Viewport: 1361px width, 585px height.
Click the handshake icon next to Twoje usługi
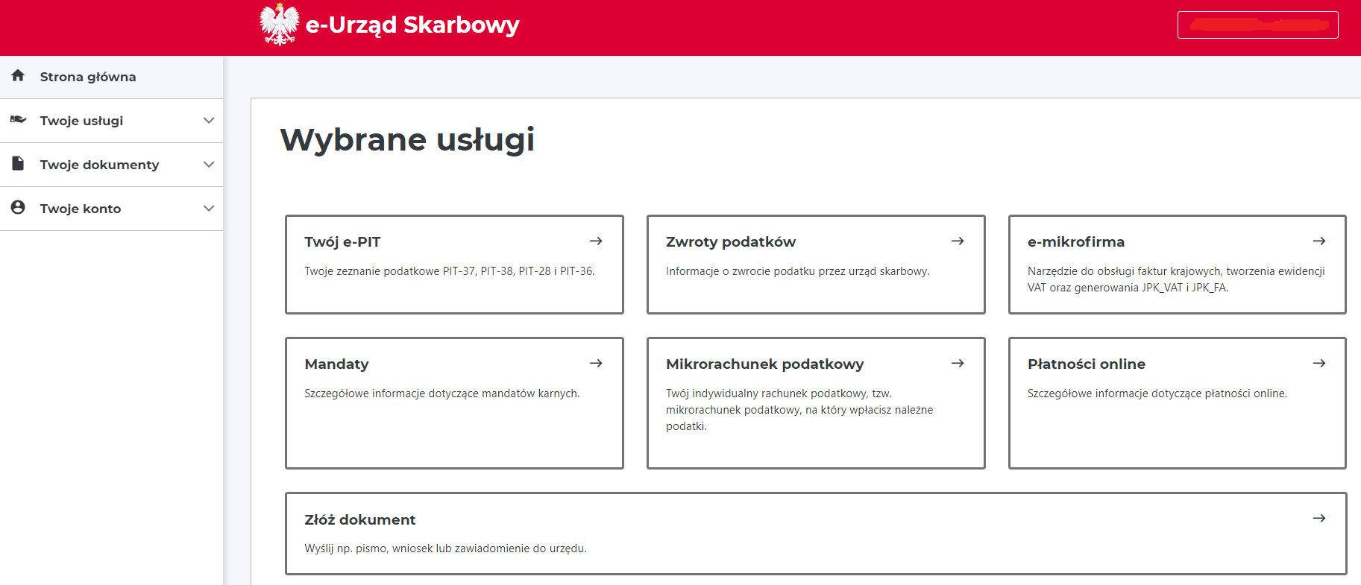pyautogui.click(x=18, y=120)
